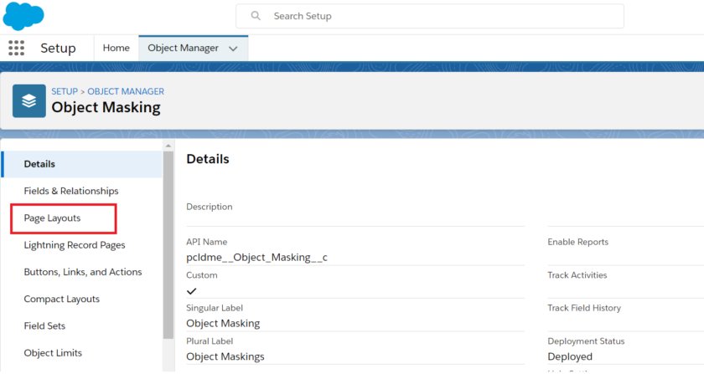The height and width of the screenshot is (374, 704).
Task: Expand the Object Manager tab dropdown chevron
Action: coord(233,49)
